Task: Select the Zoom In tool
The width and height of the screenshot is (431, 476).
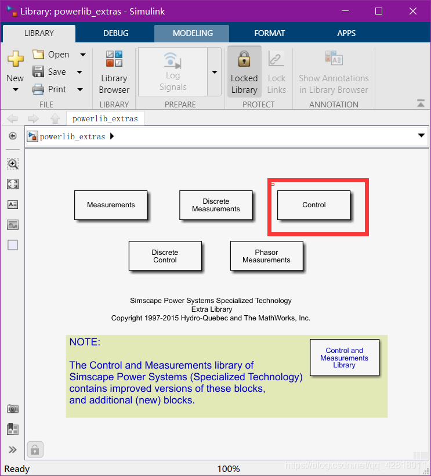Action: click(x=13, y=164)
